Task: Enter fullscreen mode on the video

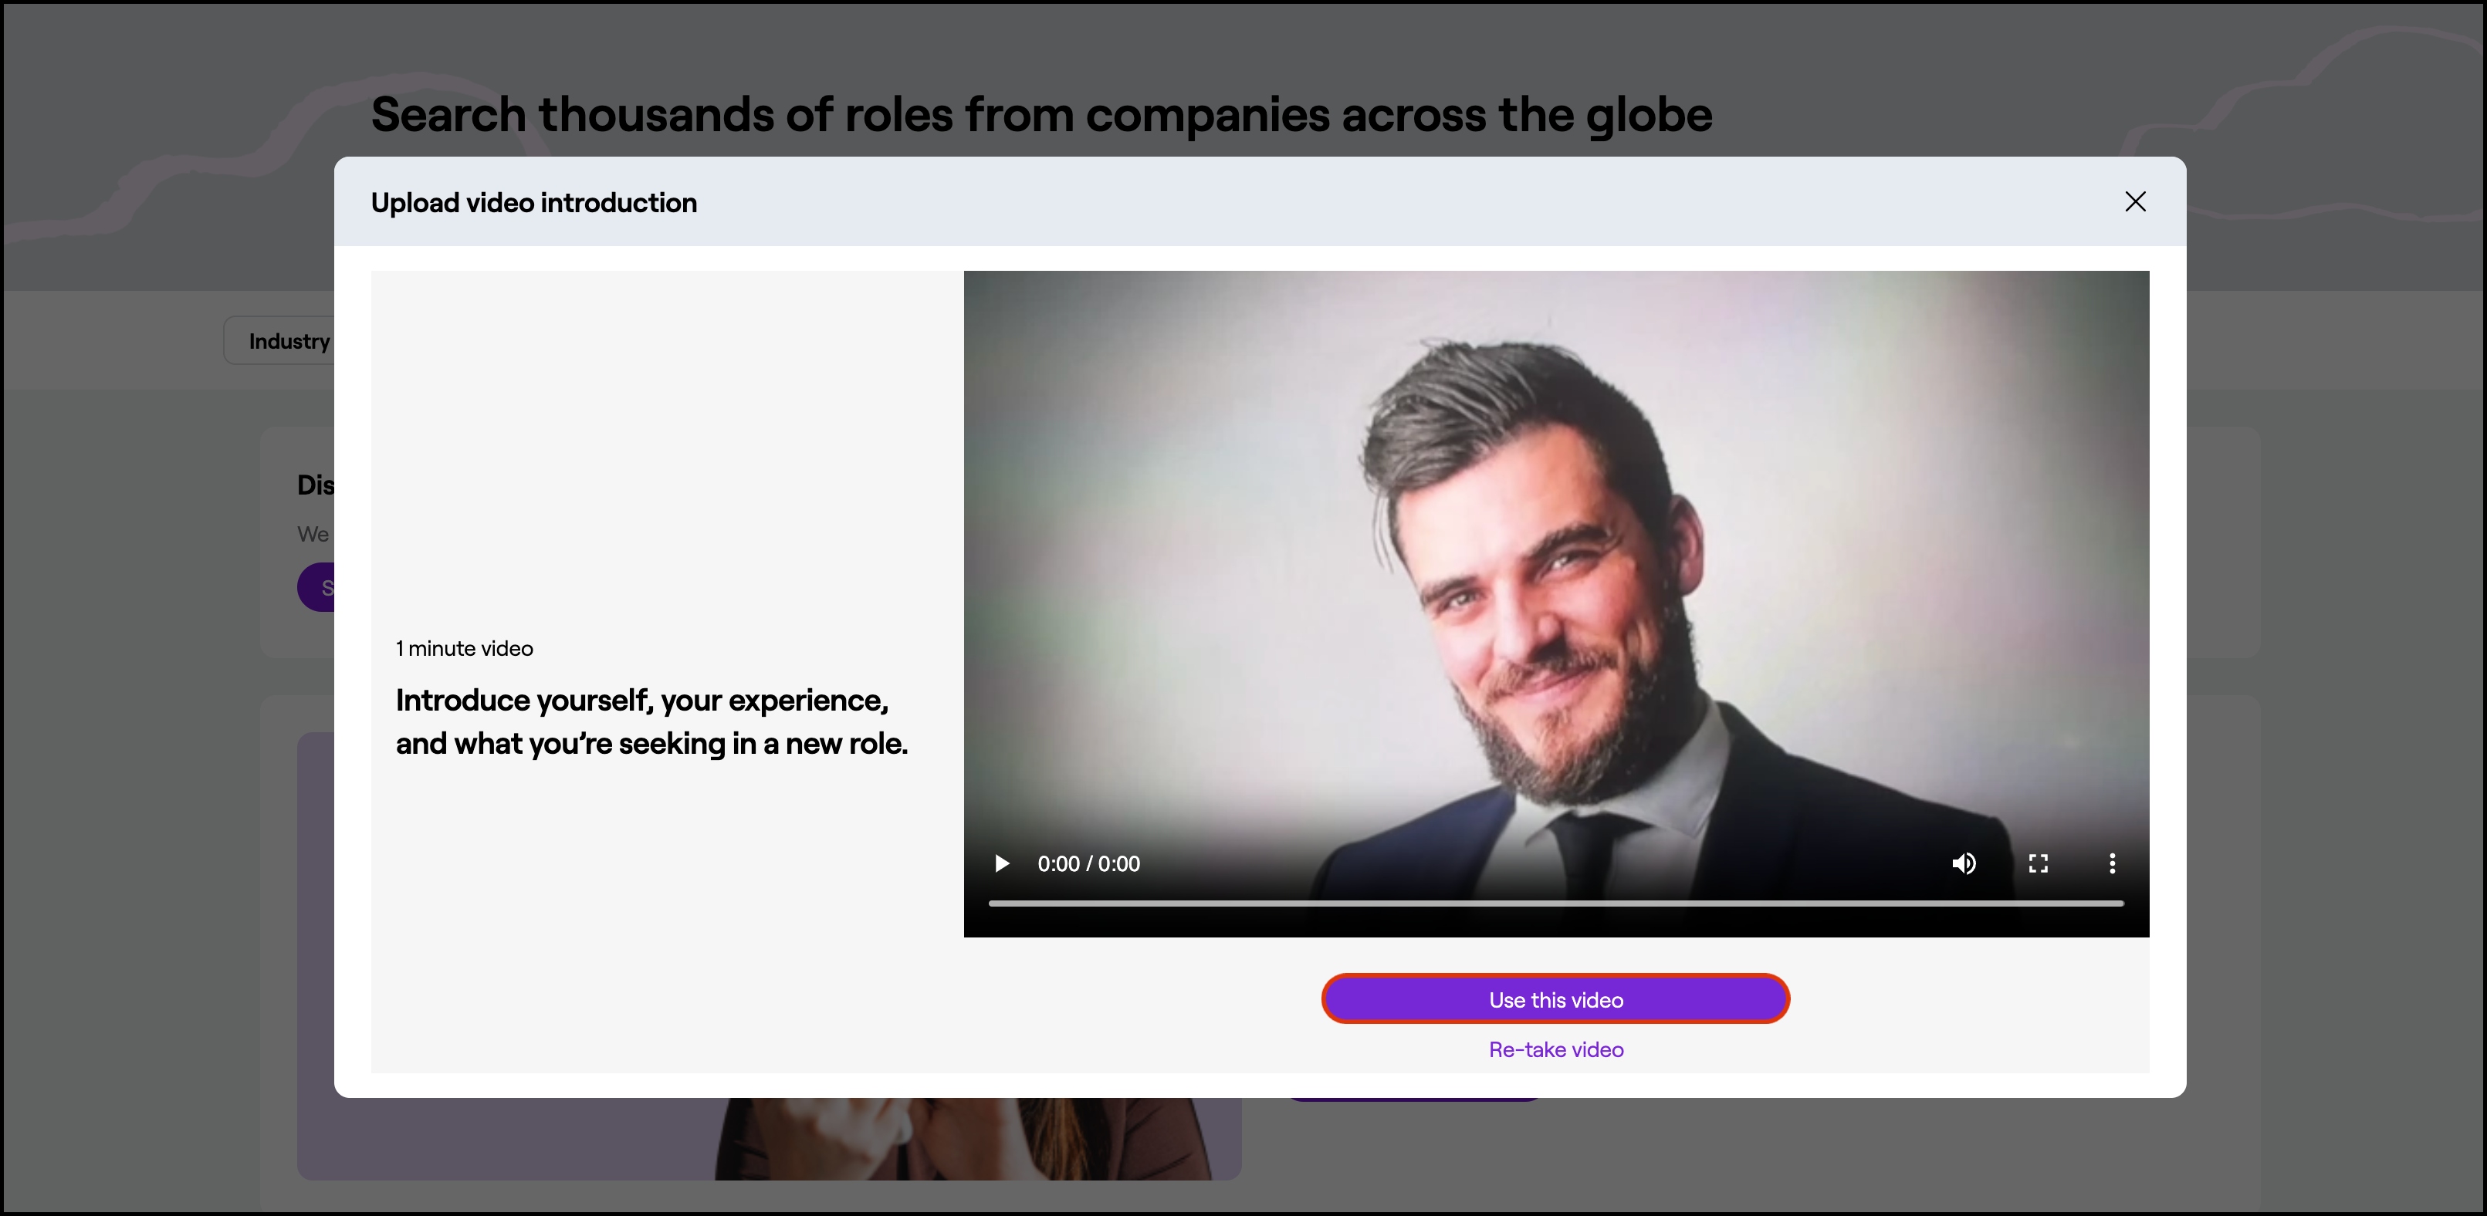Action: point(2038,863)
